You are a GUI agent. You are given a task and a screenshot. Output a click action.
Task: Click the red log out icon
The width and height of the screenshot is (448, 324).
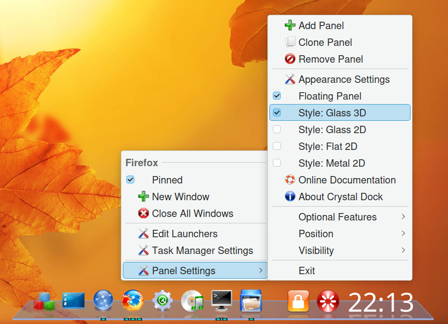pyautogui.click(x=328, y=301)
